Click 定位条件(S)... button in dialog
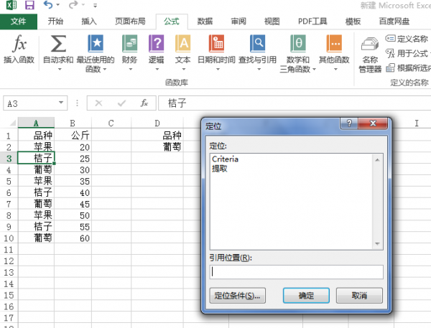 [238, 296]
